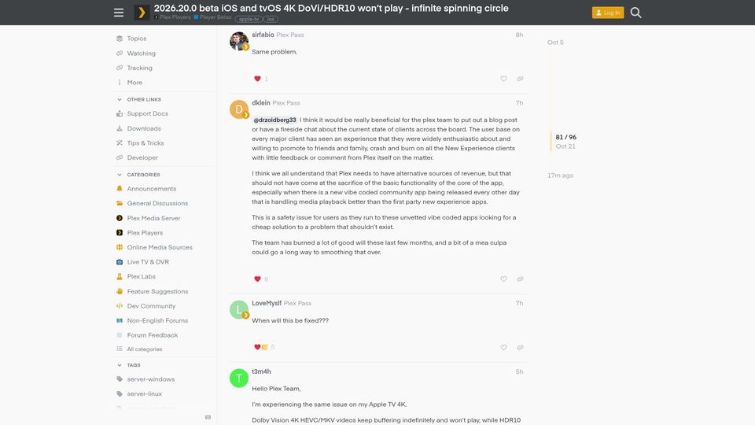Click the topic title in header

[331, 8]
